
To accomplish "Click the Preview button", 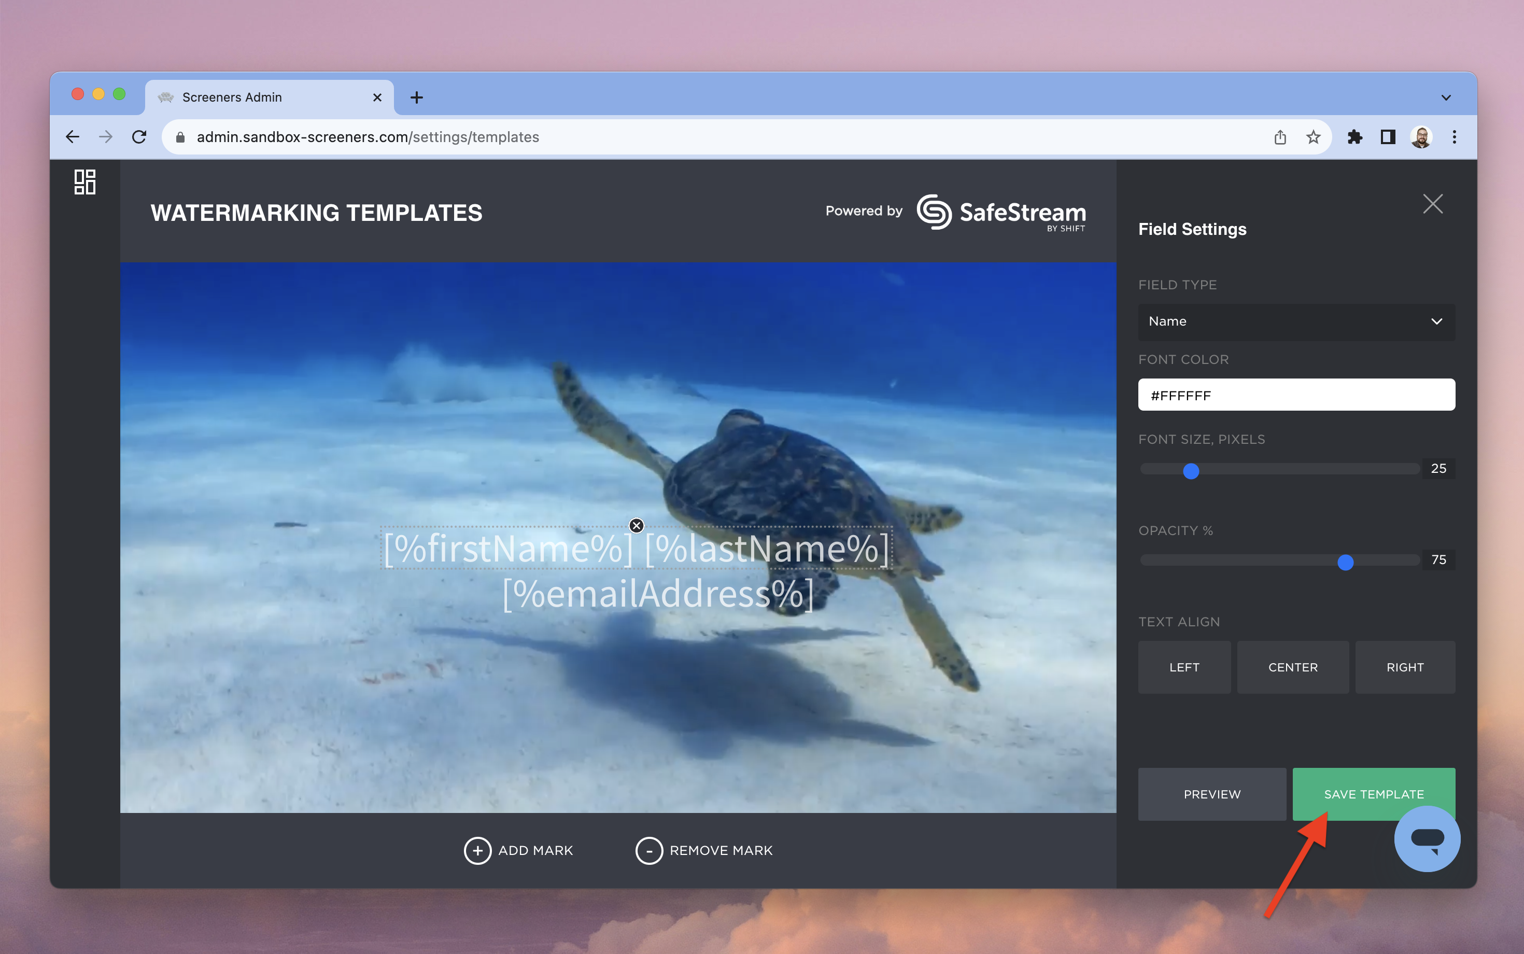I will [x=1212, y=794].
